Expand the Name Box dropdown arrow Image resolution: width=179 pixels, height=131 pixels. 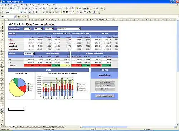coord(15,16)
